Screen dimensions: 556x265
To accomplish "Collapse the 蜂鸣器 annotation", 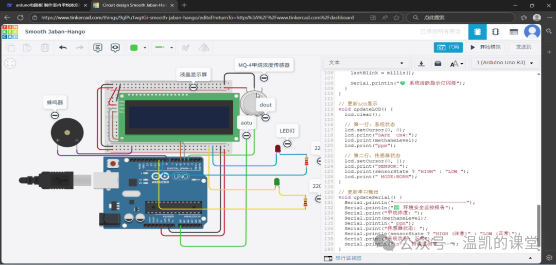I will (55, 115).
